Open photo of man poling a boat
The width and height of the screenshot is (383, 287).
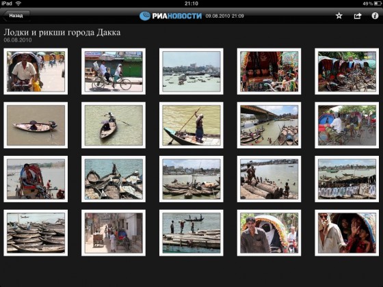tap(191, 125)
